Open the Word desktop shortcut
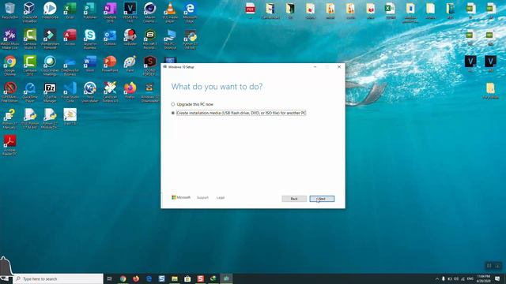The height and width of the screenshot is (284, 506). [x=89, y=64]
